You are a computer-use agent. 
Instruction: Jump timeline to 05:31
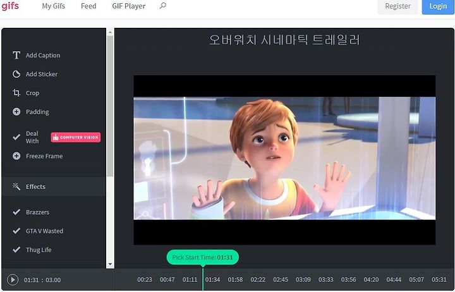coord(439,280)
